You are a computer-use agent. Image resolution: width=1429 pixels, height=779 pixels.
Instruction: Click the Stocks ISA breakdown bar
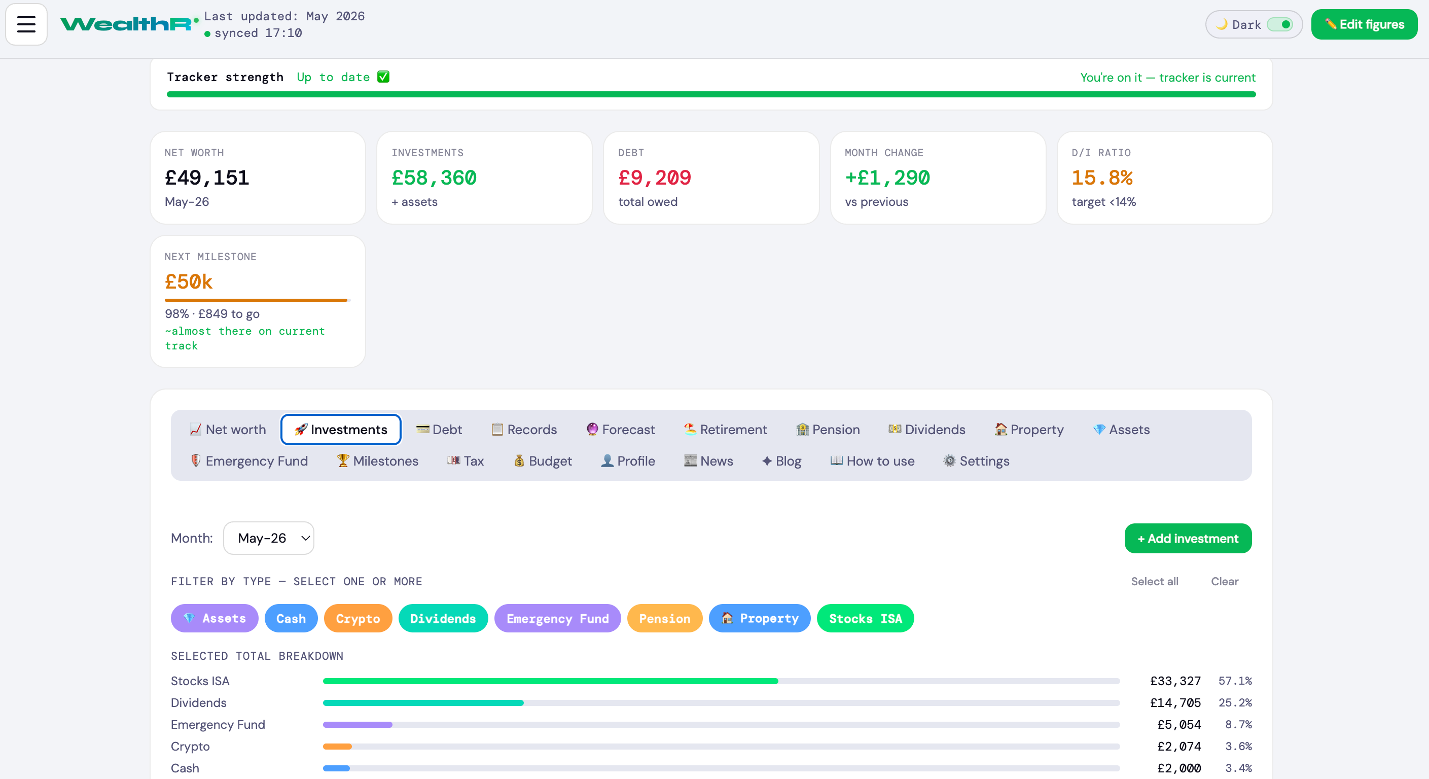[721, 681]
